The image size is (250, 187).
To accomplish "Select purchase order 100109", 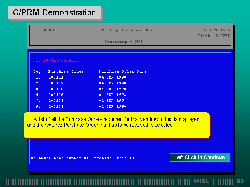I will 56,83.
